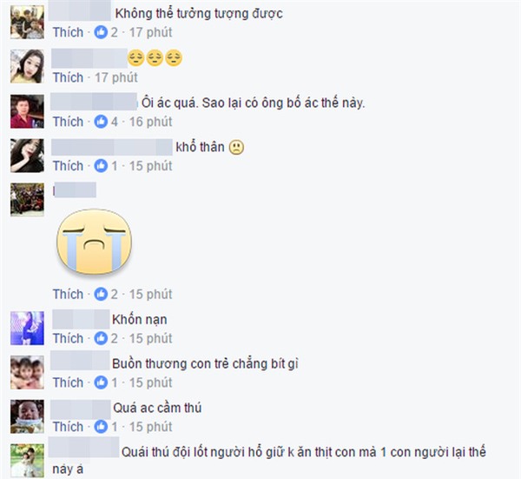
Task: Click 'Thích' under 'Ôi ác quá' comment
Action: coord(68,122)
